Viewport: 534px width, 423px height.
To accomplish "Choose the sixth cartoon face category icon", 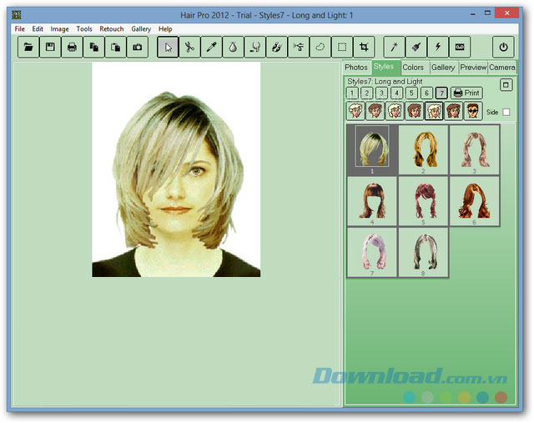I will [x=453, y=111].
